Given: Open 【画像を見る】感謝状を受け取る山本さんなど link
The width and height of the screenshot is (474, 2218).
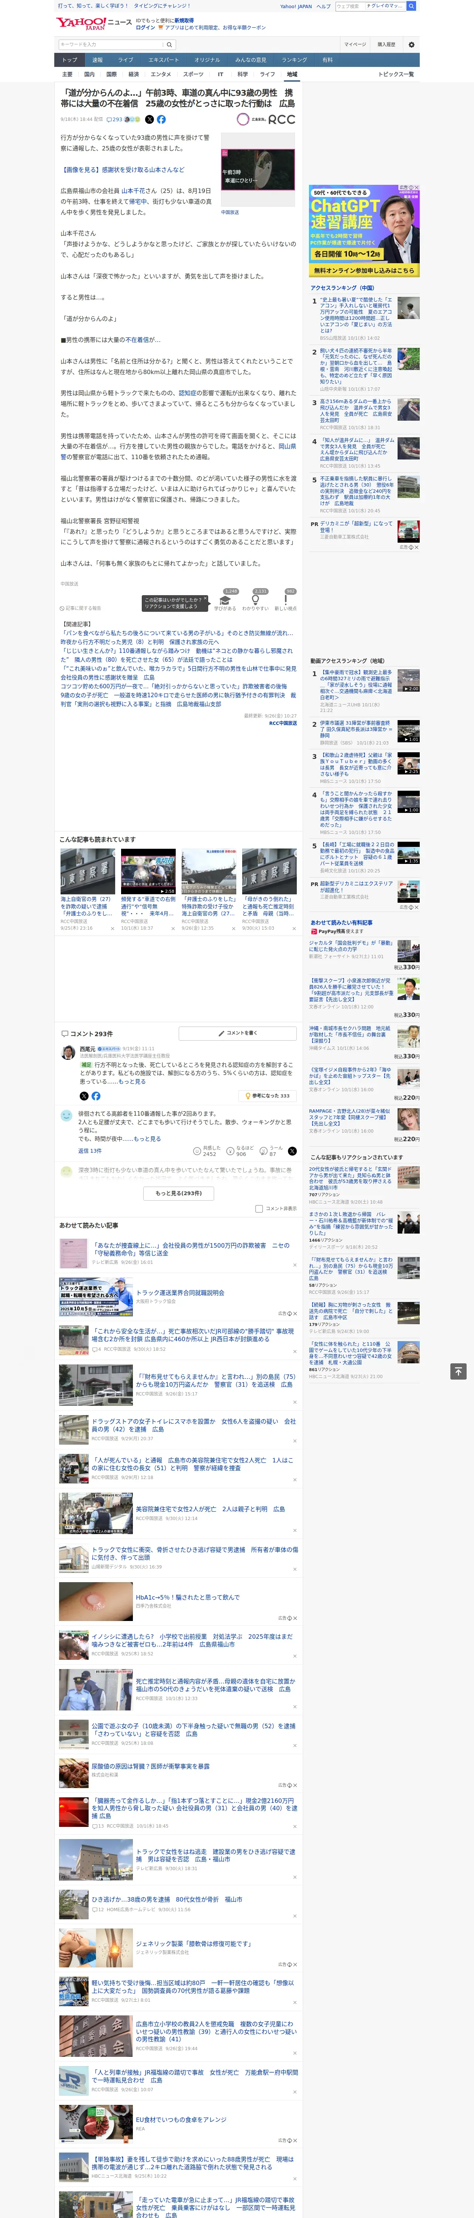Looking at the screenshot, I should 122,170.
